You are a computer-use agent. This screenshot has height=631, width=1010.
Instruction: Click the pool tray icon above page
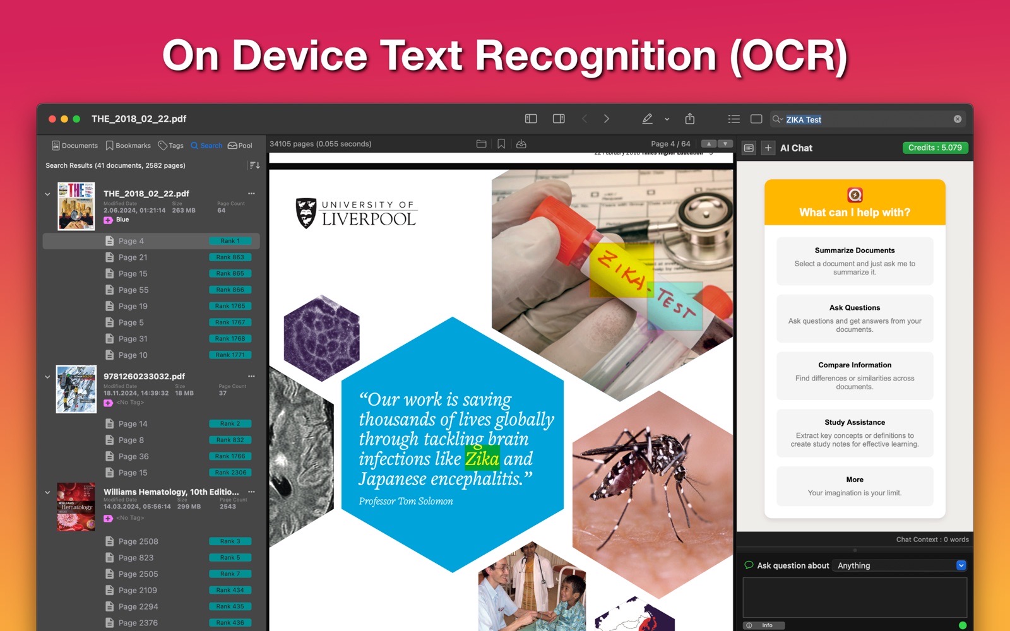pos(521,144)
